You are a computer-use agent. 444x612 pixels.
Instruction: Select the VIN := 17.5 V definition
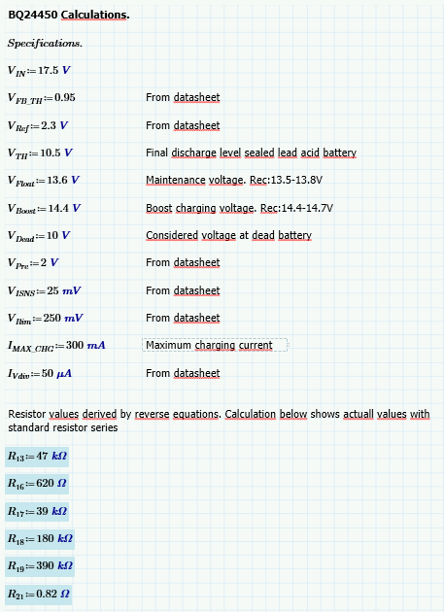tap(39, 71)
